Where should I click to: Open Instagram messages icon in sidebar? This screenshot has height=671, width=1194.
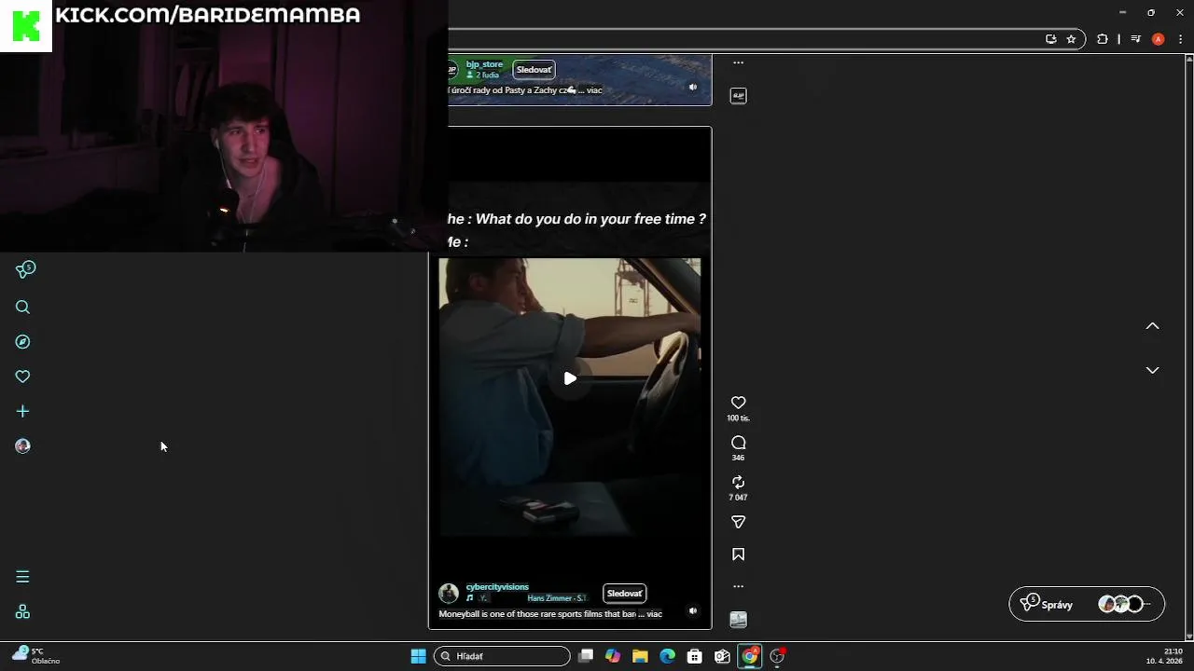[25, 270]
